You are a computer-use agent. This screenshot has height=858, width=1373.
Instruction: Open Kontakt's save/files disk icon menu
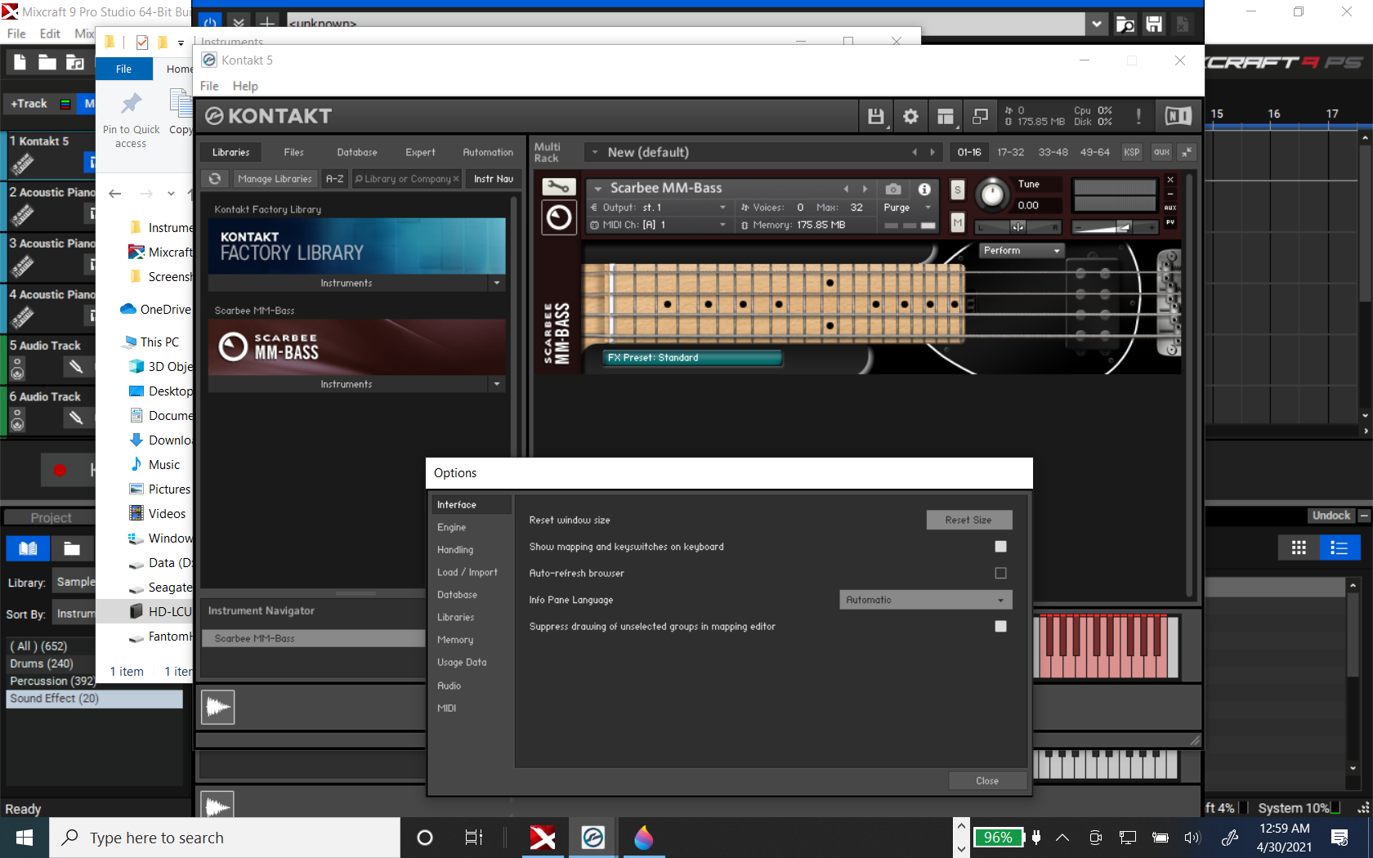coord(876,117)
